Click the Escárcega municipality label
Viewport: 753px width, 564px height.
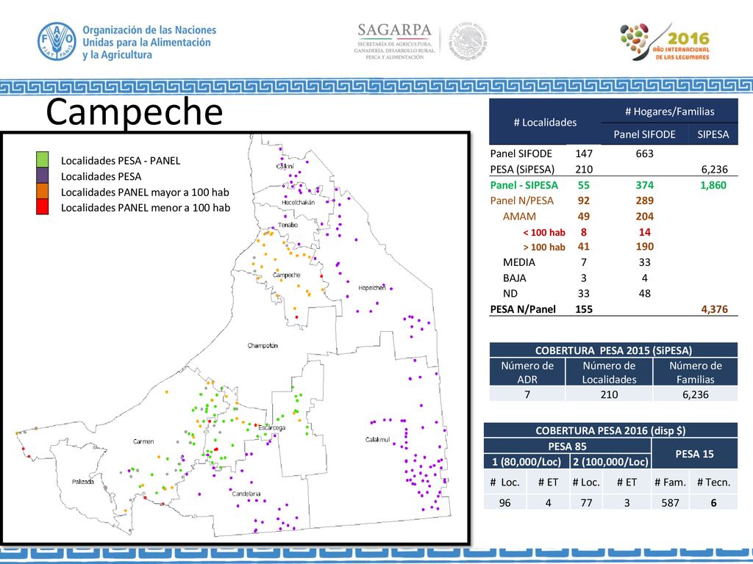point(272,427)
